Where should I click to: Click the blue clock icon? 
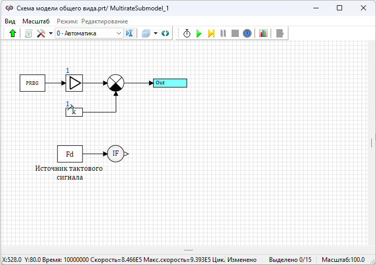(247, 33)
